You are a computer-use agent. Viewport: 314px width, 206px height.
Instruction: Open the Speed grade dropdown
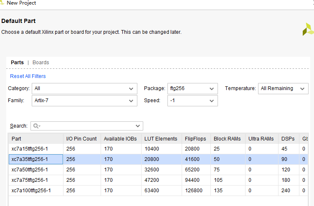tap(192, 100)
